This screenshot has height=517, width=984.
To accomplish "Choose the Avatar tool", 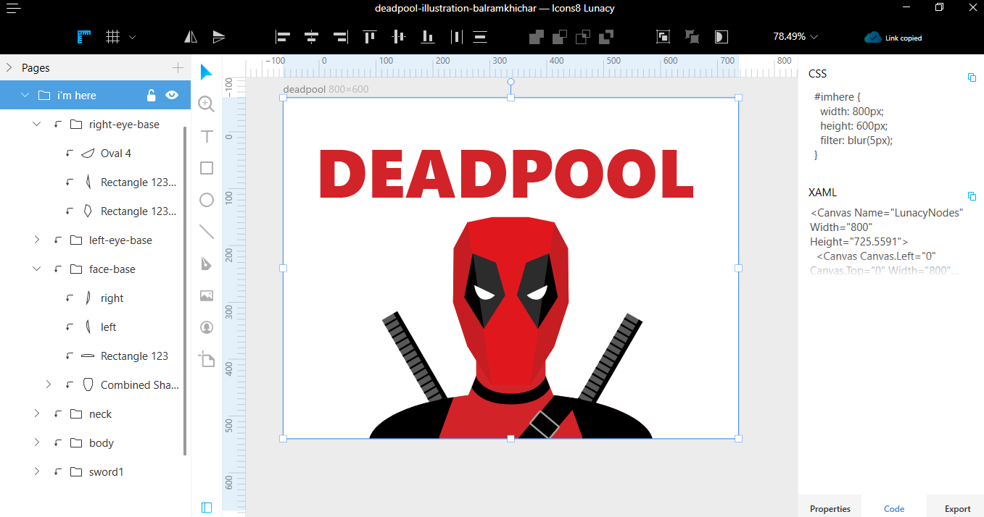I will tap(207, 327).
